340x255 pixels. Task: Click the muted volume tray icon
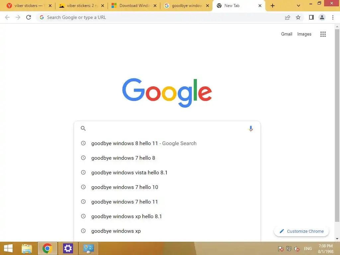(x=297, y=249)
